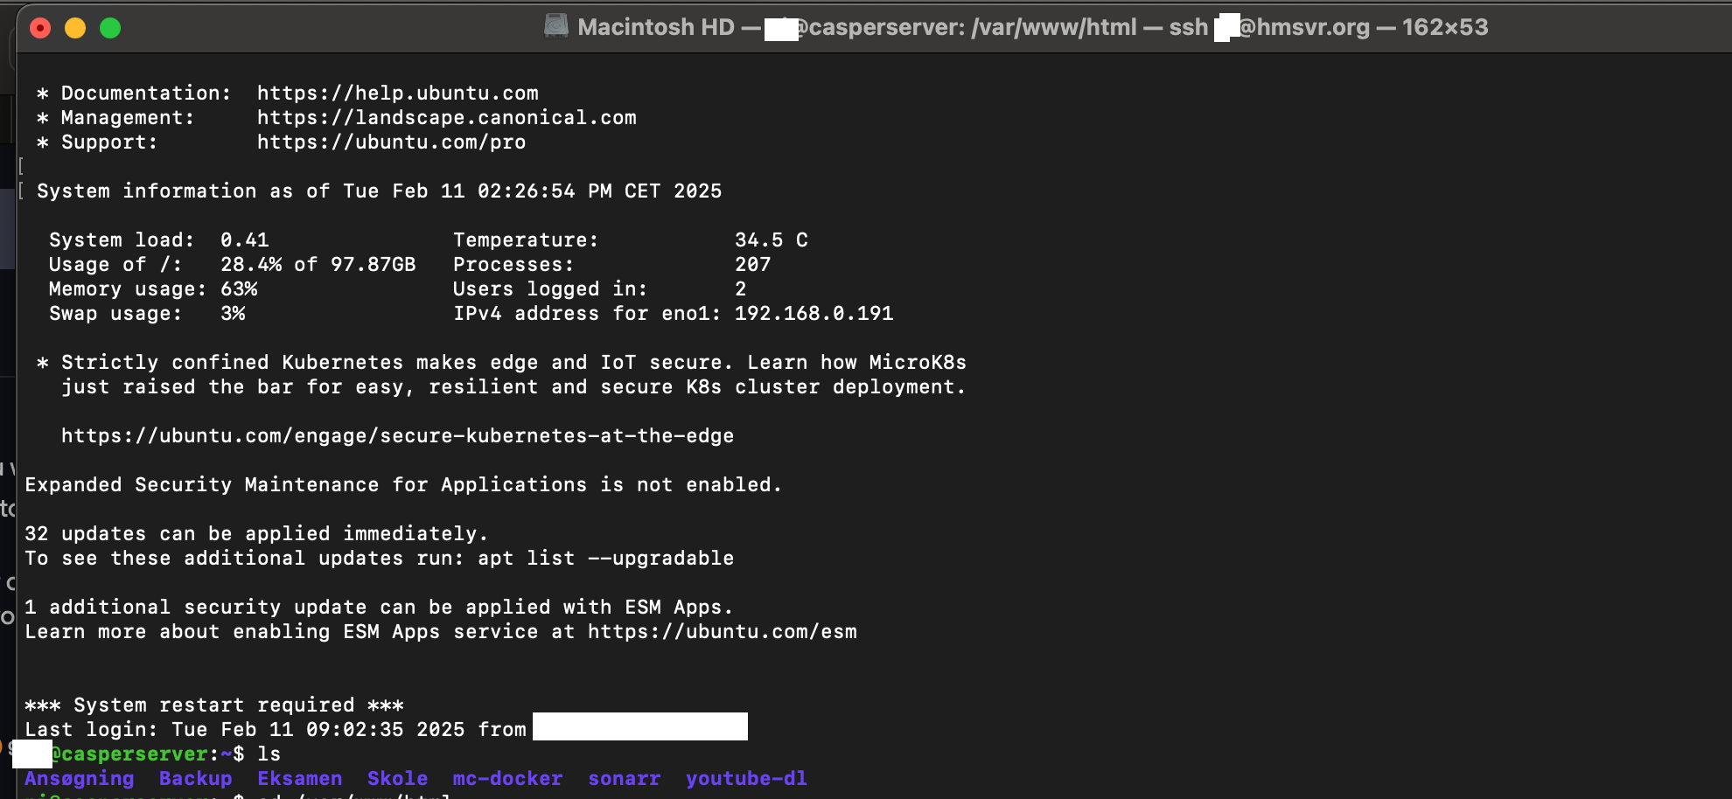The height and width of the screenshot is (799, 1732).
Task: Click the terminal window title text
Action: (1032, 27)
